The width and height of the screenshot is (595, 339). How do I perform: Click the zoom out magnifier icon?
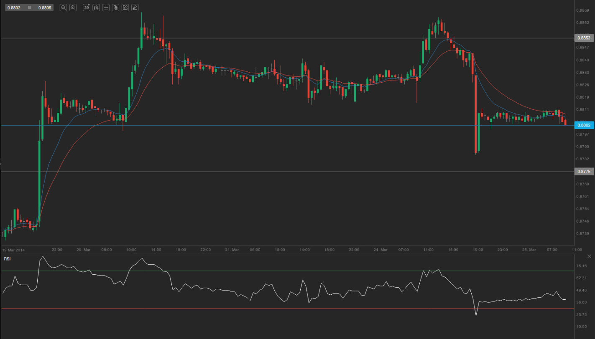[63, 8]
